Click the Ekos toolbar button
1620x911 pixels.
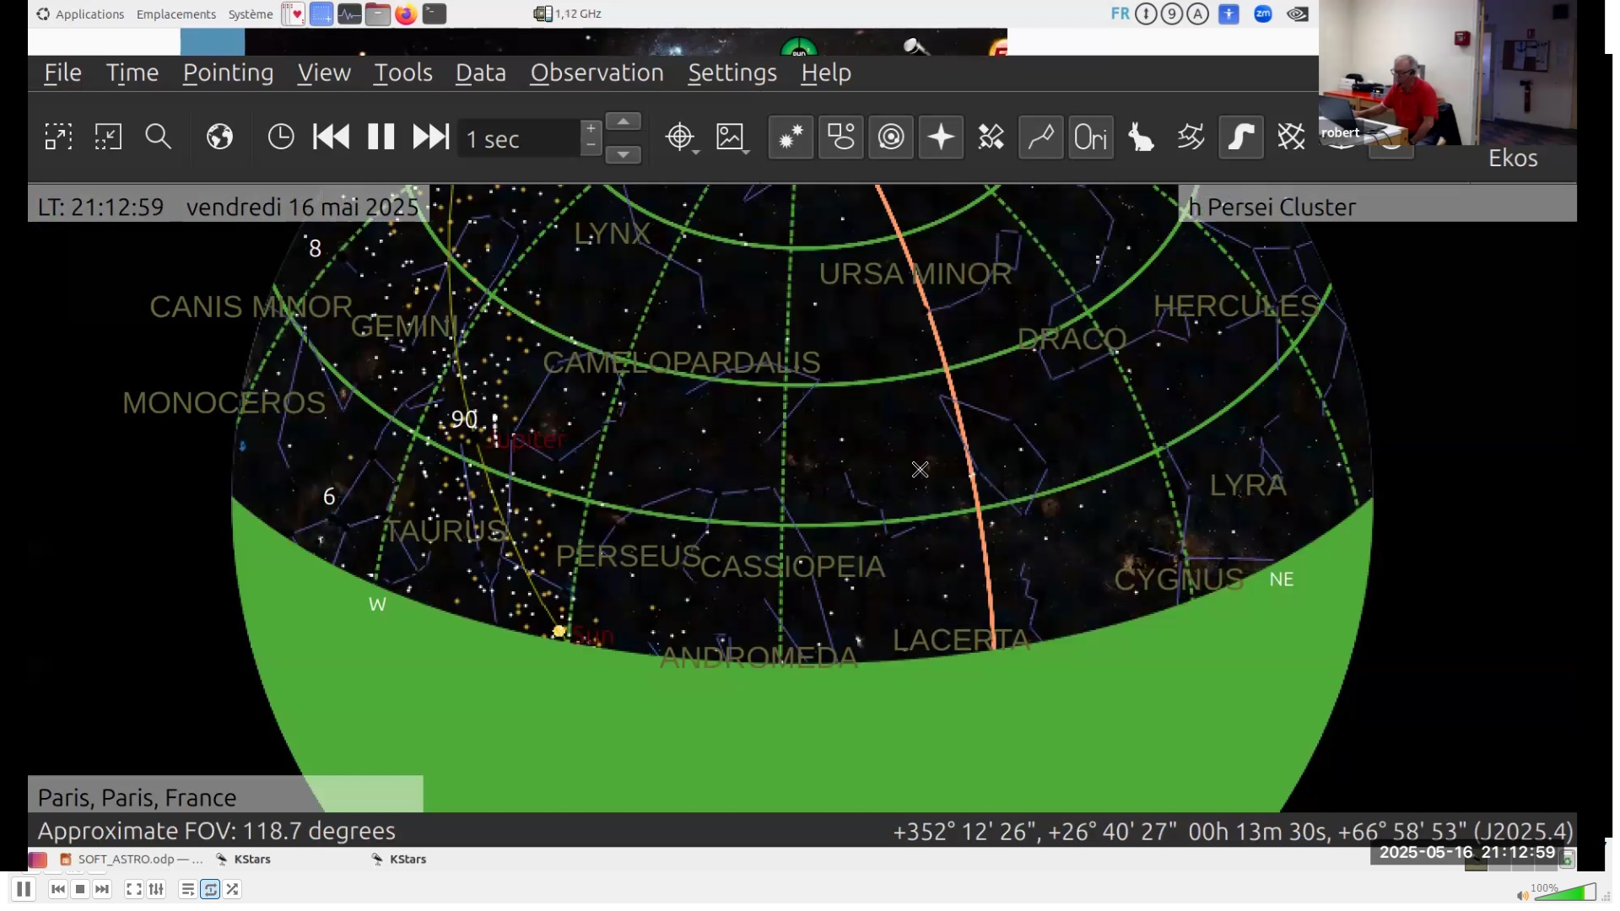(x=1513, y=159)
